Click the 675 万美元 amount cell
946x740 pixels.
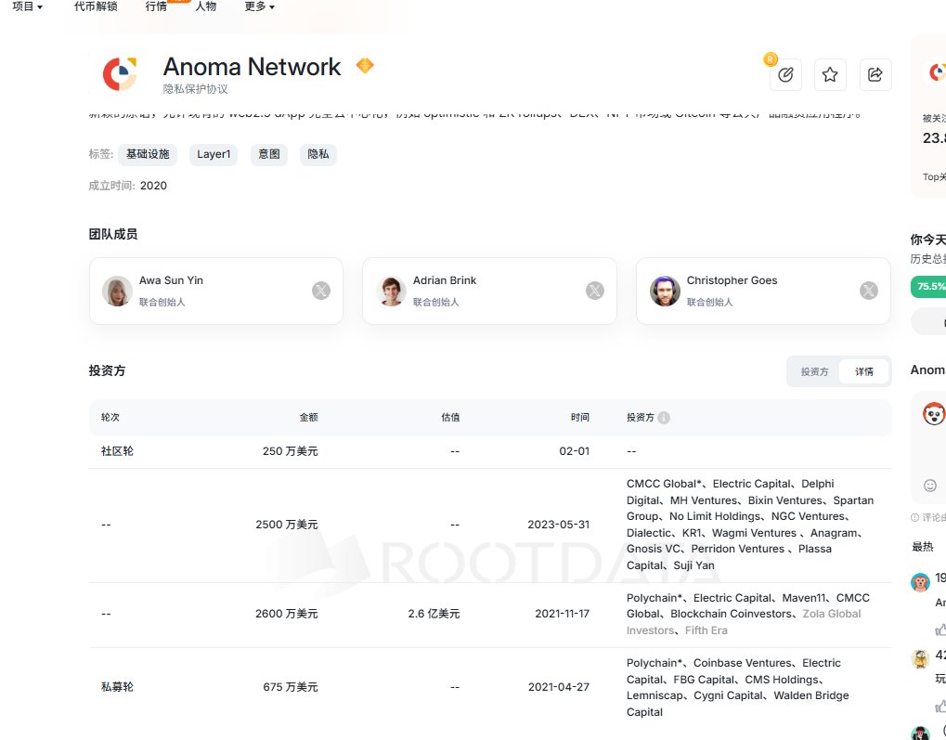(x=291, y=687)
